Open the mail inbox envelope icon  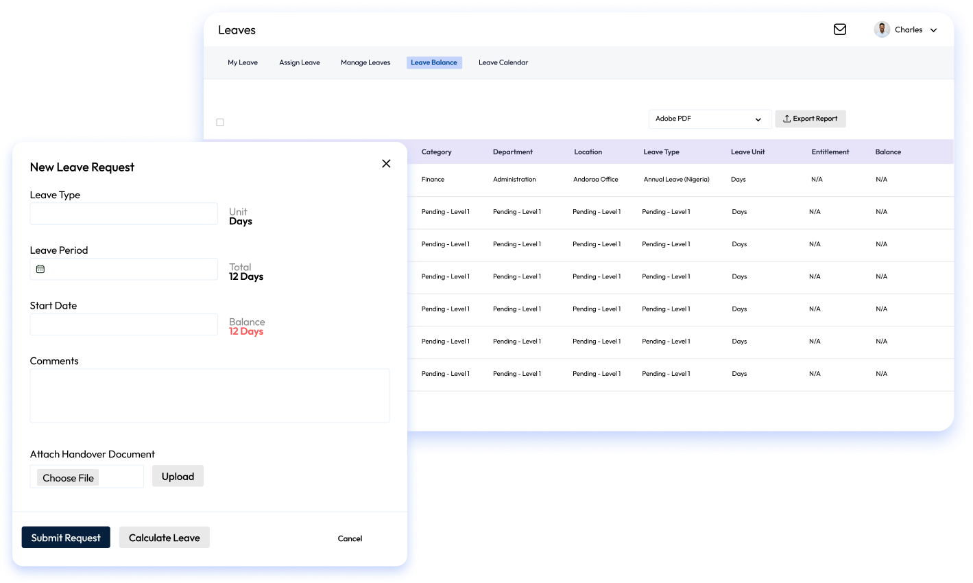tap(839, 29)
